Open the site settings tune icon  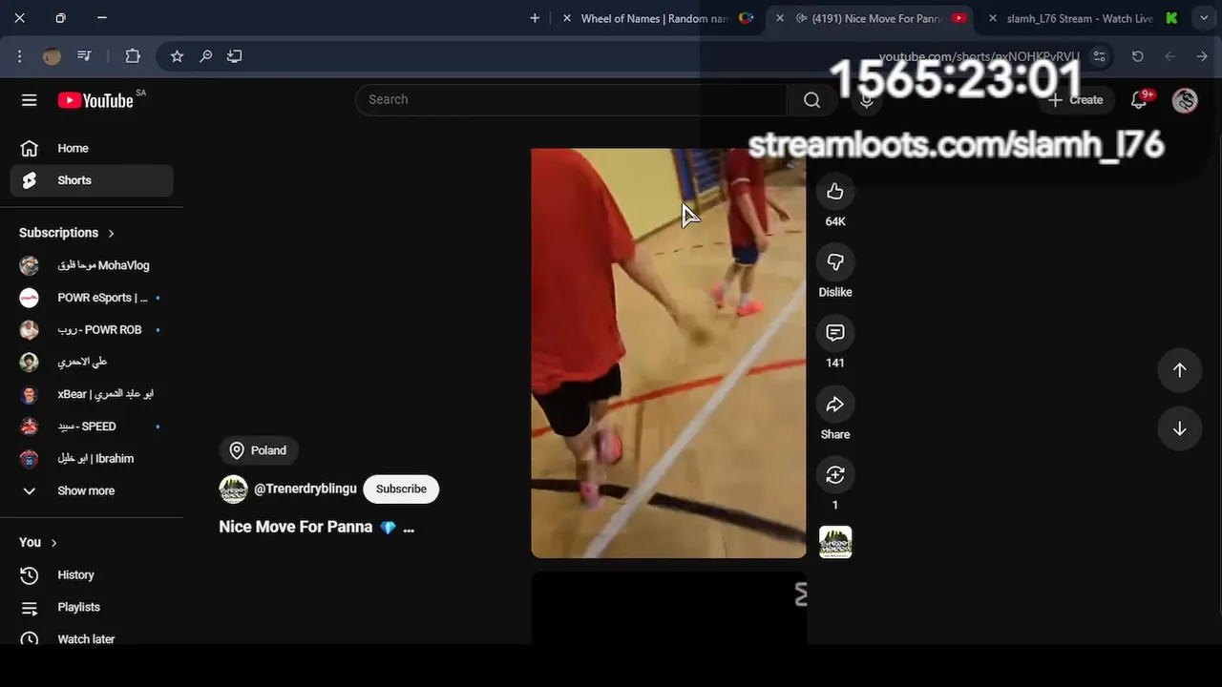1100,56
